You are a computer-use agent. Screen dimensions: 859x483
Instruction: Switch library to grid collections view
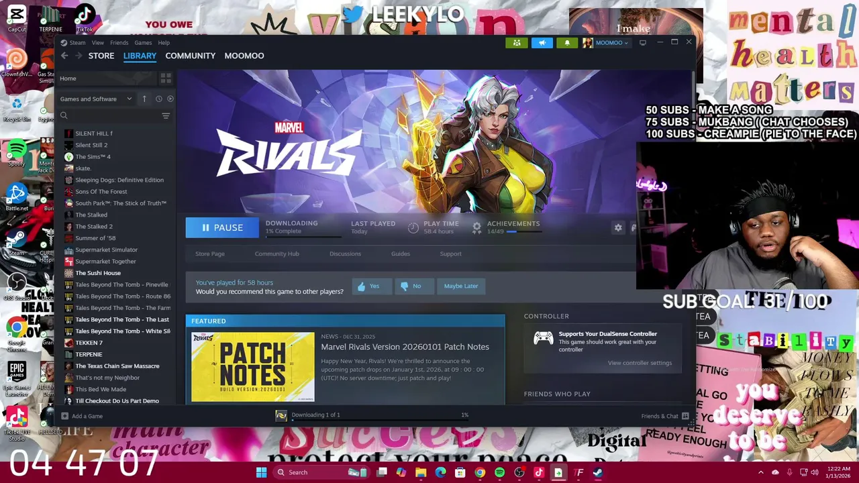pos(166,78)
